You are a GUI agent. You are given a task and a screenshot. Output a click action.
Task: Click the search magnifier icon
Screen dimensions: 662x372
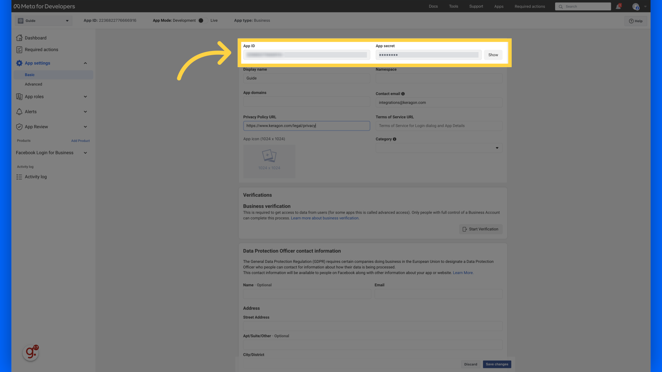point(561,7)
